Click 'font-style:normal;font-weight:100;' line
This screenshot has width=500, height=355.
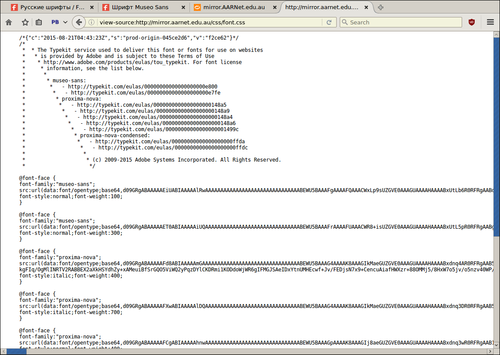pos(71,196)
